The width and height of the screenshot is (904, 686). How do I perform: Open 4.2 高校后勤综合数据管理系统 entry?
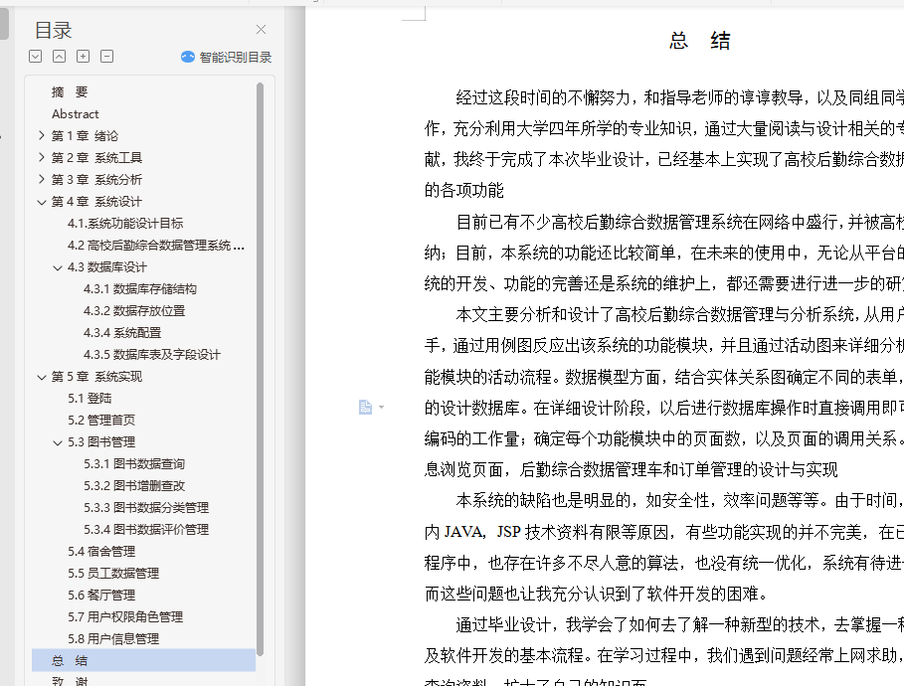(x=156, y=245)
